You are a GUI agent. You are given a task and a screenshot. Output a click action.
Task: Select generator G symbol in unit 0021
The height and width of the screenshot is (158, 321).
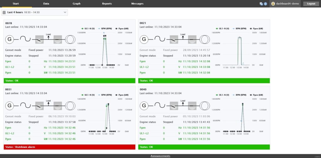pyautogui.click(x=144, y=39)
